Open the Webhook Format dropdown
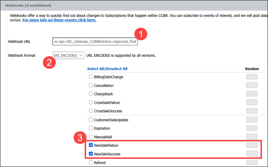 [x=68, y=55]
